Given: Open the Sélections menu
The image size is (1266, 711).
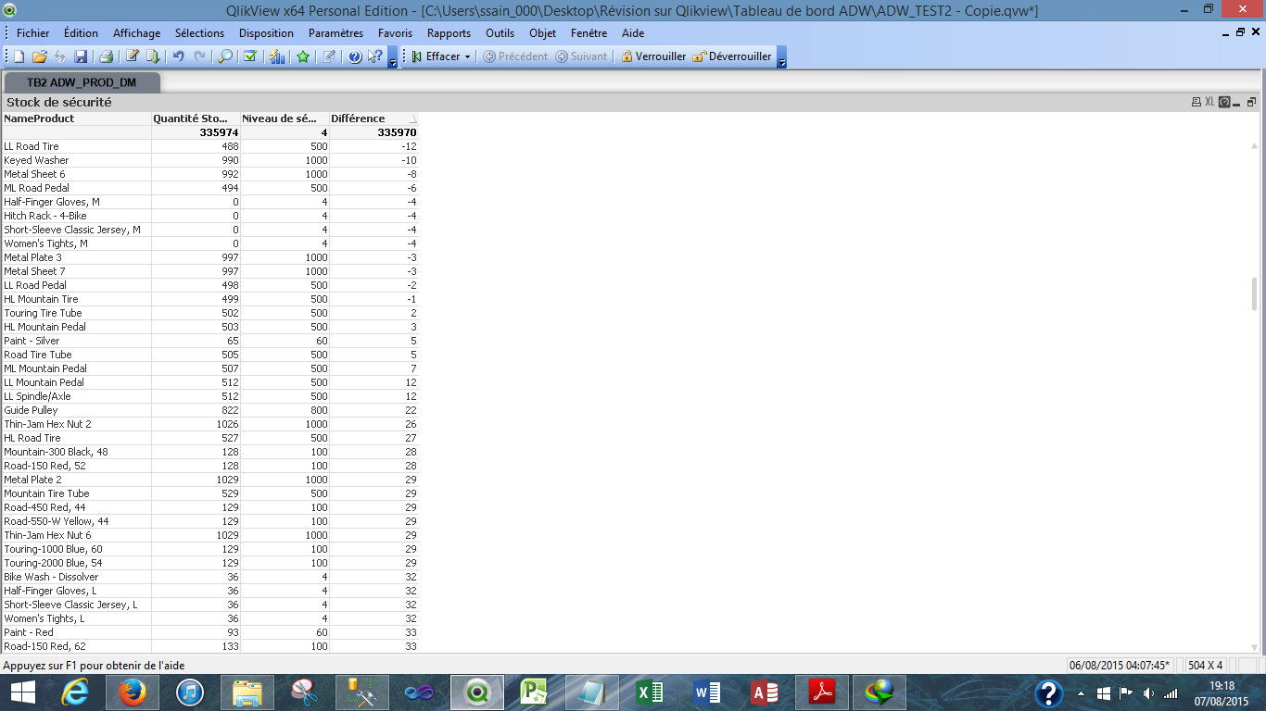Looking at the screenshot, I should coord(199,33).
